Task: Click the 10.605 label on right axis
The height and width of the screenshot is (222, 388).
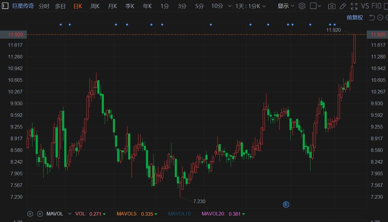Action: point(378,80)
